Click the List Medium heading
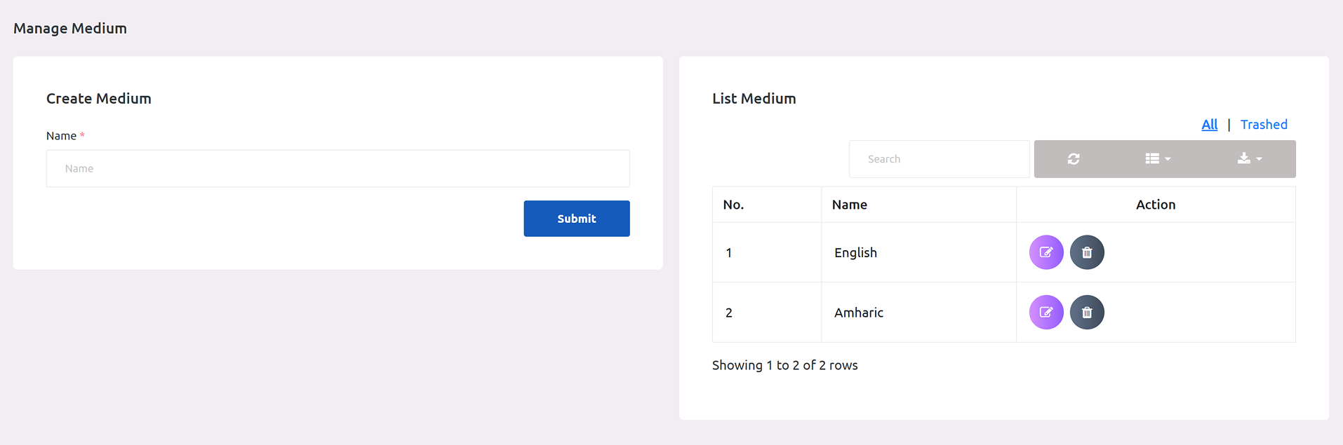 click(754, 99)
